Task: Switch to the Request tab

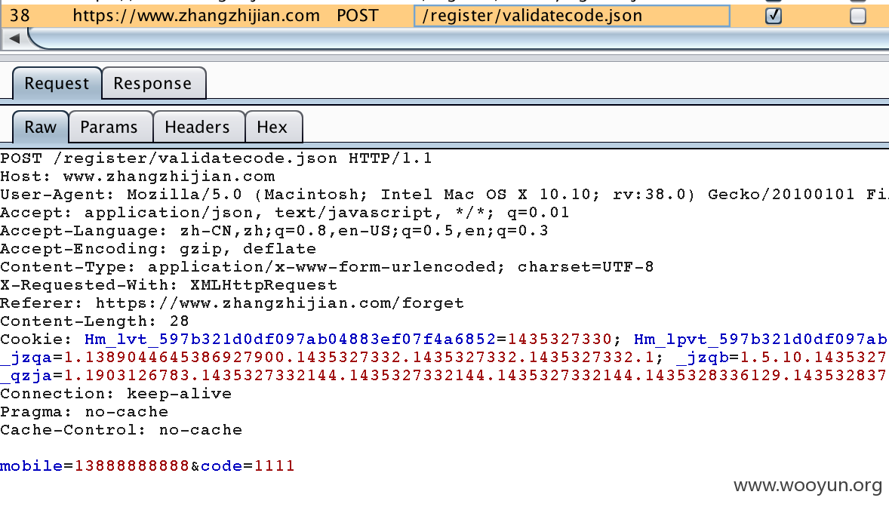Action: (57, 83)
